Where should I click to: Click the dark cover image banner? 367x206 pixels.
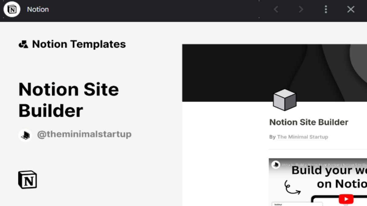(275, 73)
